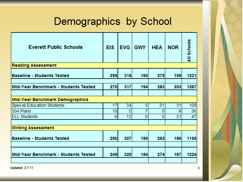
Task: Select the GWY column header
Action: pyautogui.click(x=140, y=47)
